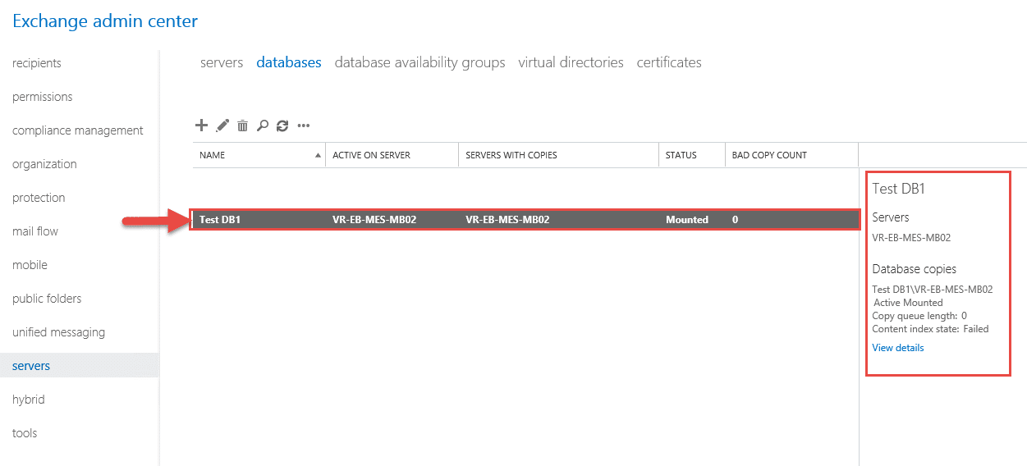This screenshot has width=1027, height=466.
Task: Open hybrid section in sidebar
Action: tap(29, 400)
